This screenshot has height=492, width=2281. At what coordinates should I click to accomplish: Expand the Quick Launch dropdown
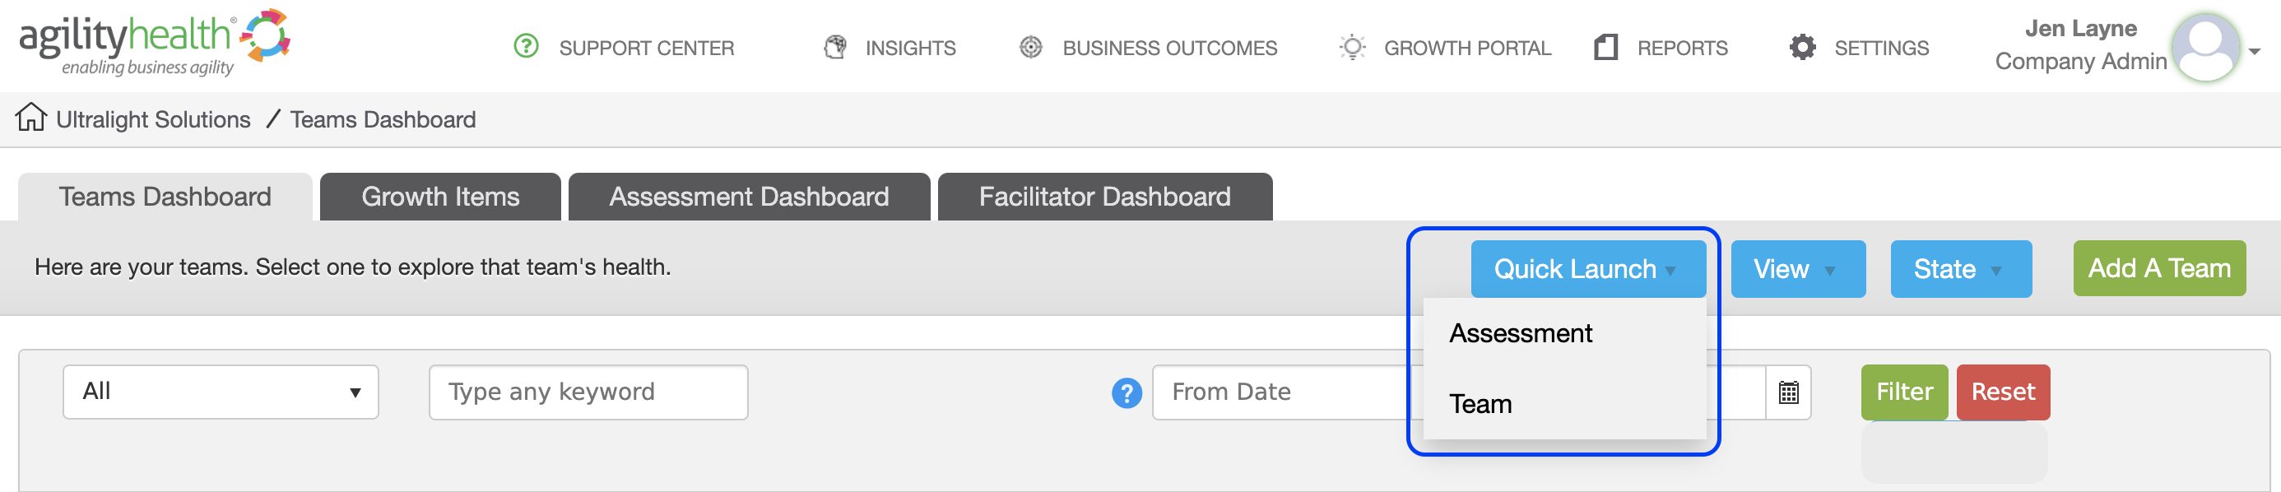click(x=1587, y=269)
